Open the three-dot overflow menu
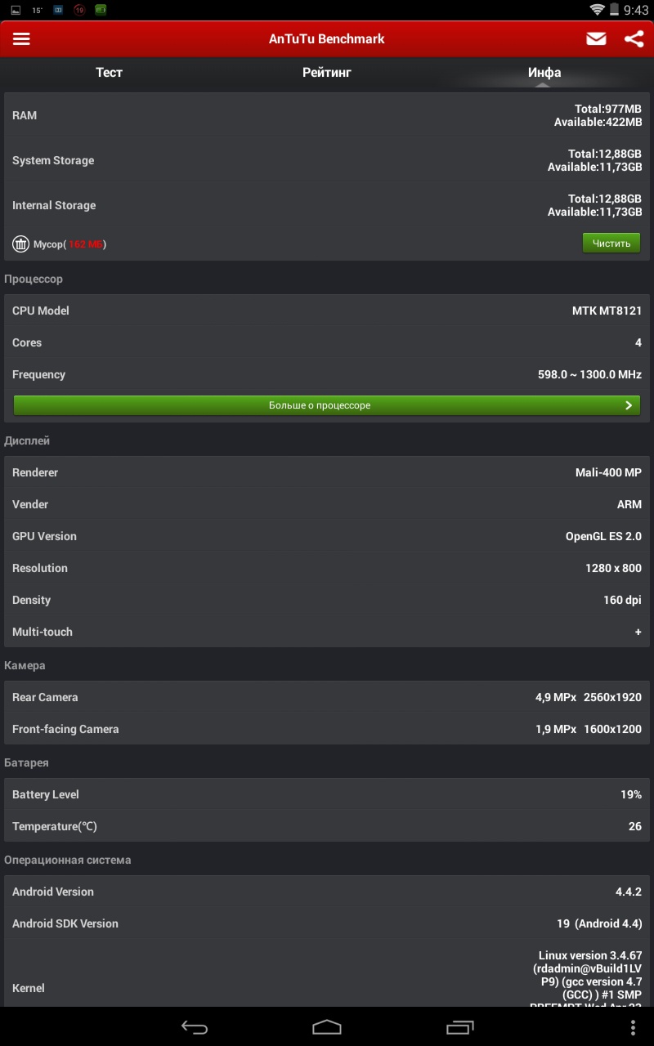The image size is (654, 1046). click(x=633, y=1027)
